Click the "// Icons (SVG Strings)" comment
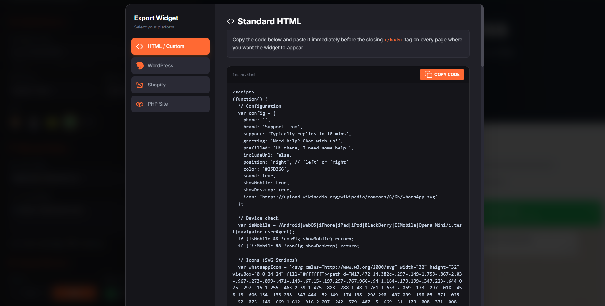Viewport: 605px width, 306px height. 267,260
